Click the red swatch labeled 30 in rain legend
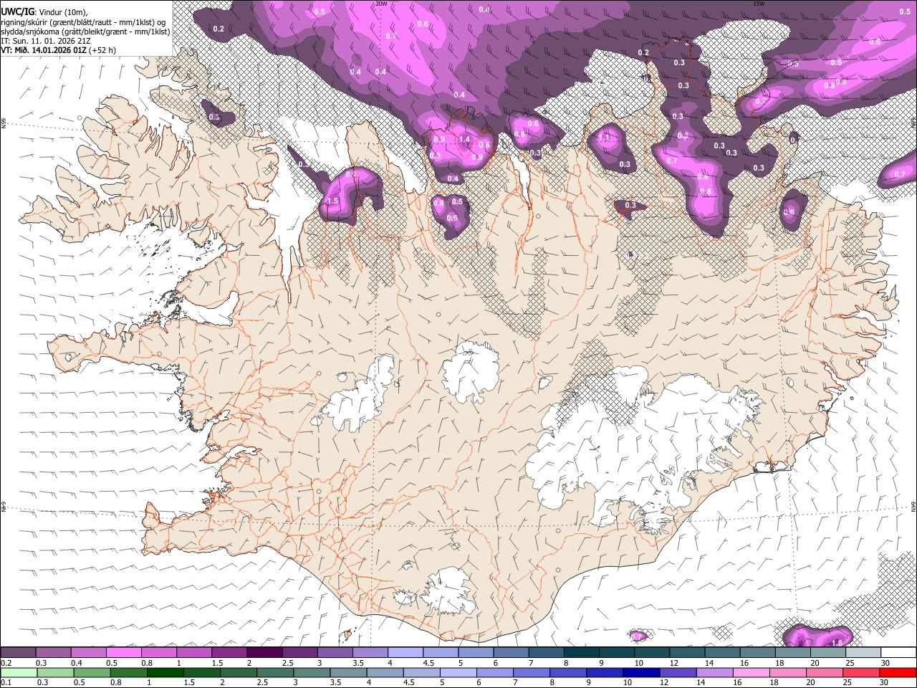 pyautogui.click(x=898, y=672)
